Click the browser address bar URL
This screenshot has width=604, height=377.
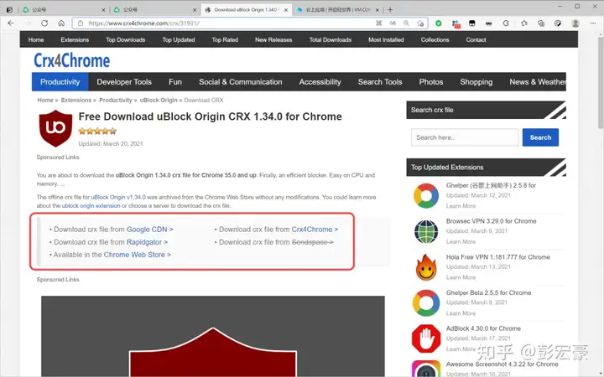(144, 23)
